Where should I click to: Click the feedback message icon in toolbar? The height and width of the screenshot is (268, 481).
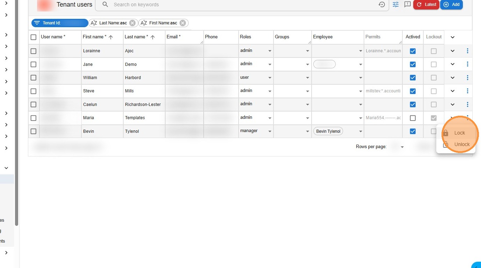[407, 5]
